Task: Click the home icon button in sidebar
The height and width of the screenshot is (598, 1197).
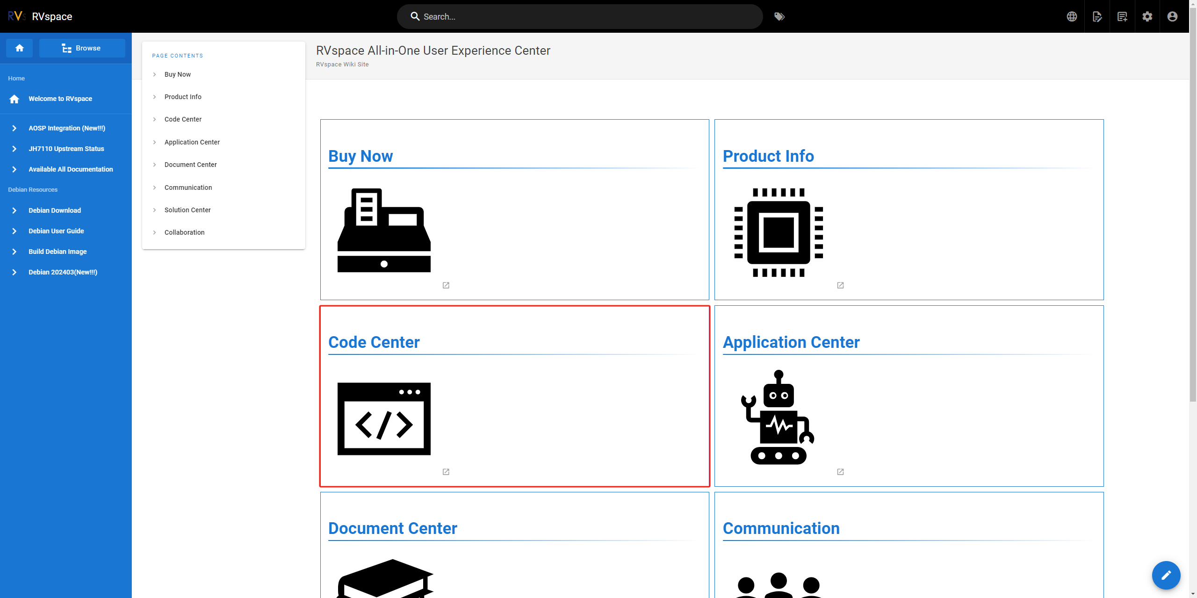Action: point(19,48)
